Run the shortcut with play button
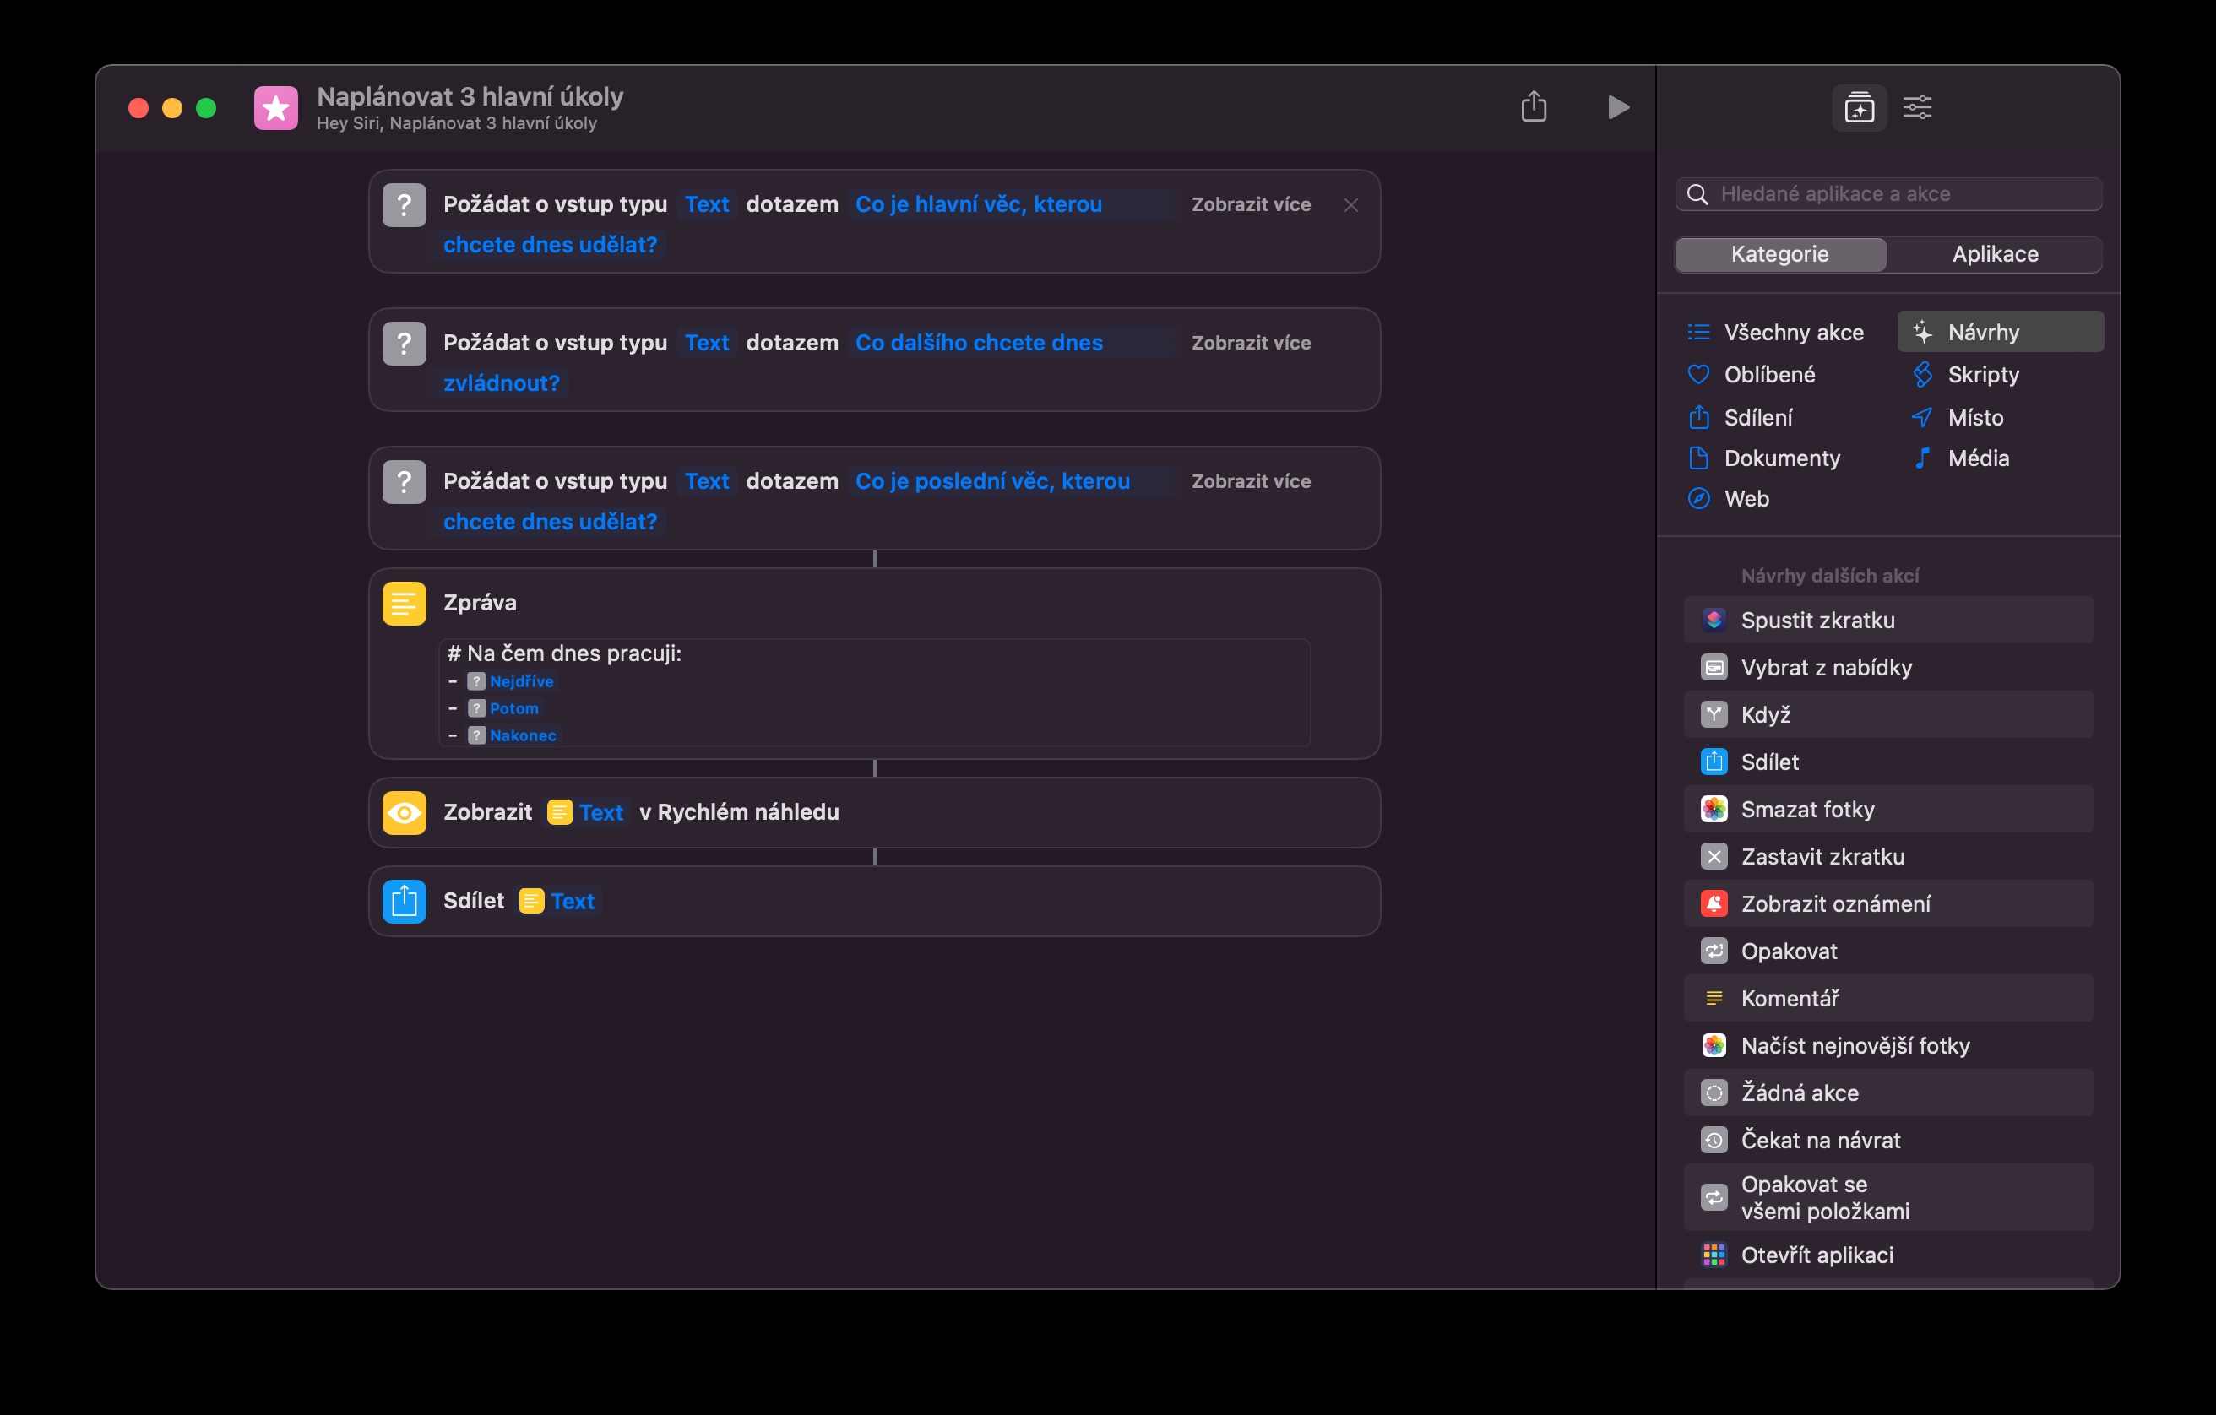Image resolution: width=2216 pixels, height=1415 pixels. (x=1618, y=107)
